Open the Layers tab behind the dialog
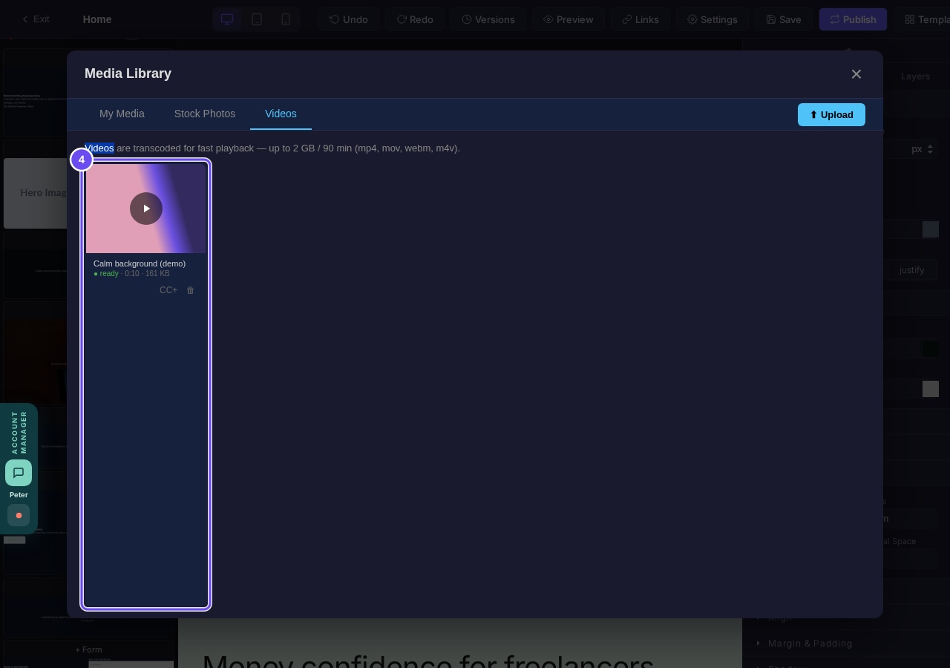The width and height of the screenshot is (950, 668). (915, 76)
